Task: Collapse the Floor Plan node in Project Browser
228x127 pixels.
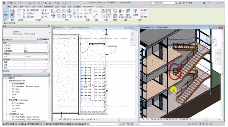Action: point(6,81)
